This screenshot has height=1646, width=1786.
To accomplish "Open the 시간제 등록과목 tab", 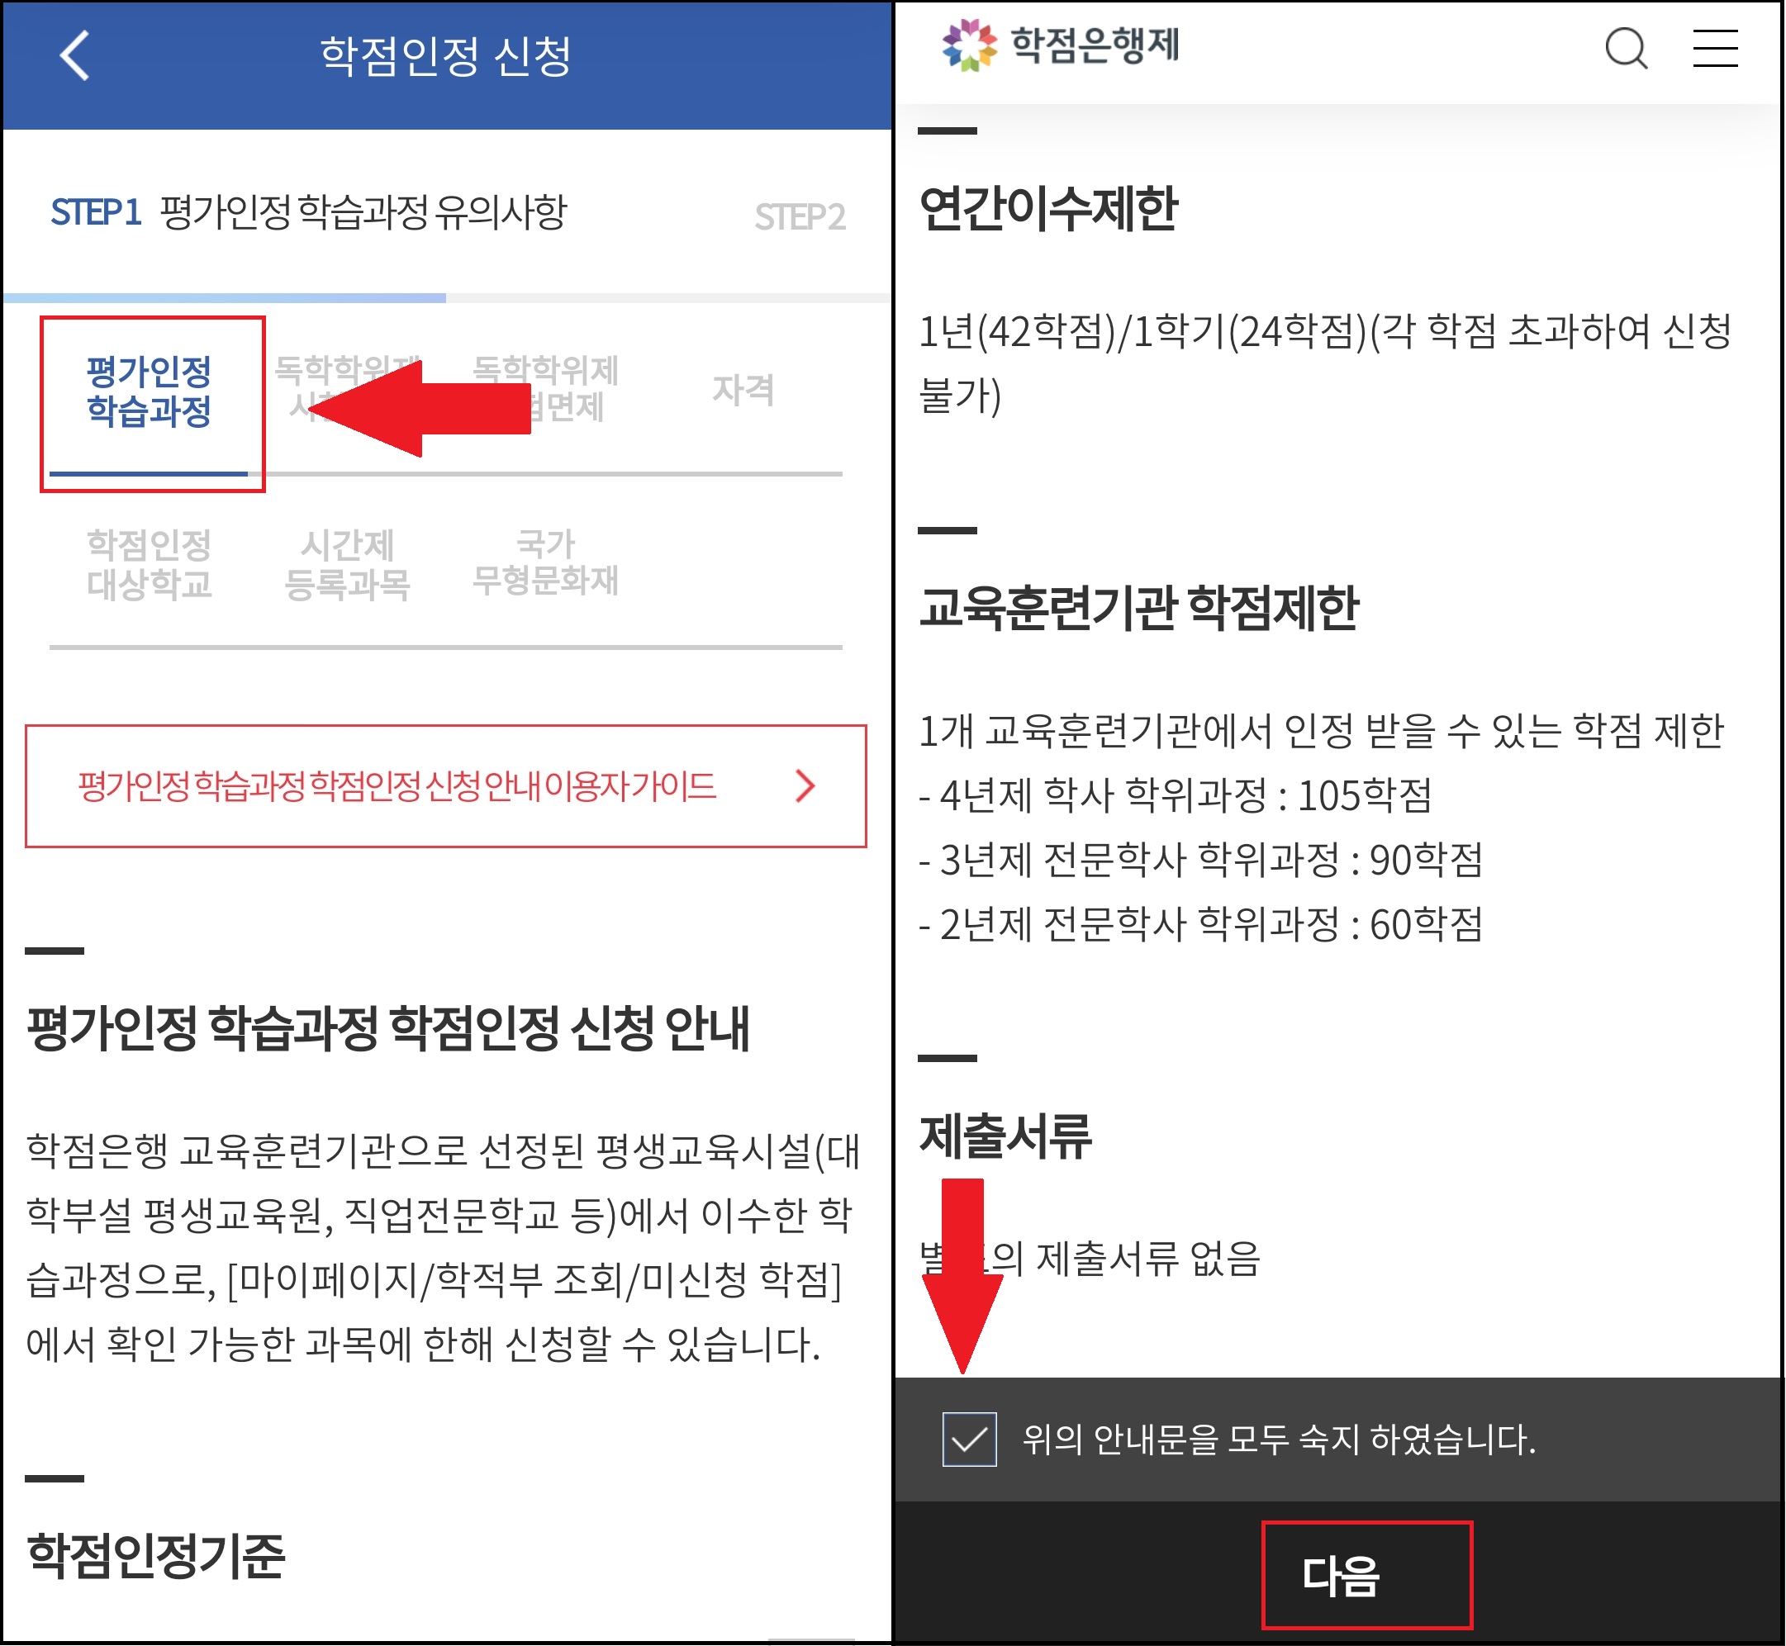I will [x=346, y=565].
